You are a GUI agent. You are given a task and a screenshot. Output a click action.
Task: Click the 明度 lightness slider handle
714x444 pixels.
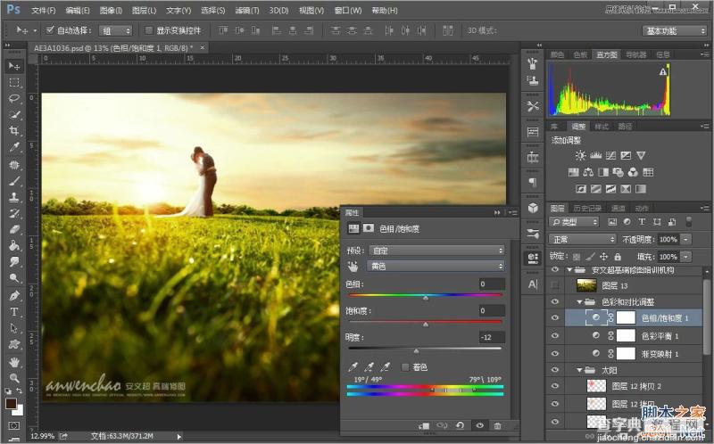point(416,351)
